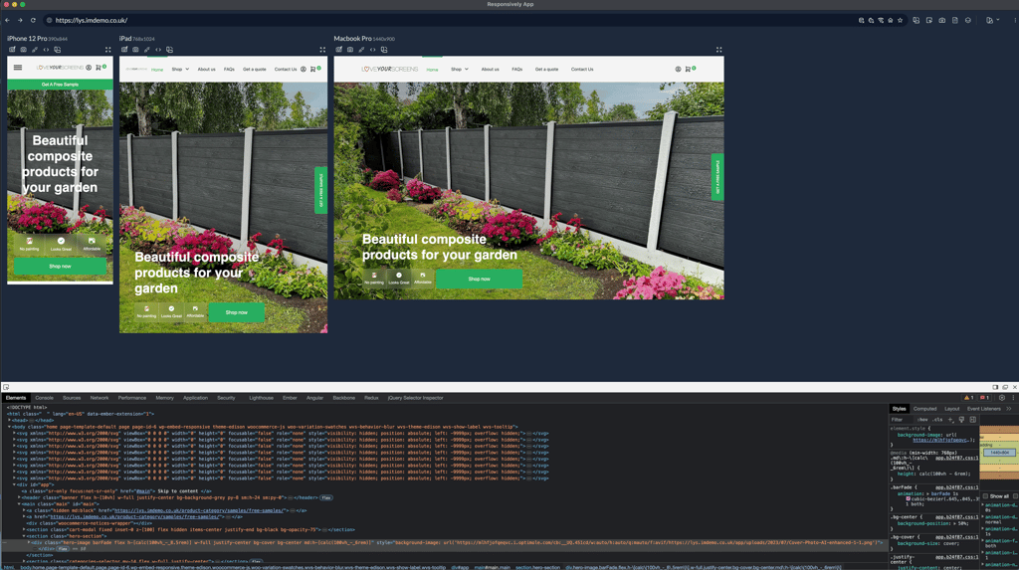The width and height of the screenshot is (1019, 570).
Task: Click the errors count badge in devtools
Action: pyautogui.click(x=984, y=398)
